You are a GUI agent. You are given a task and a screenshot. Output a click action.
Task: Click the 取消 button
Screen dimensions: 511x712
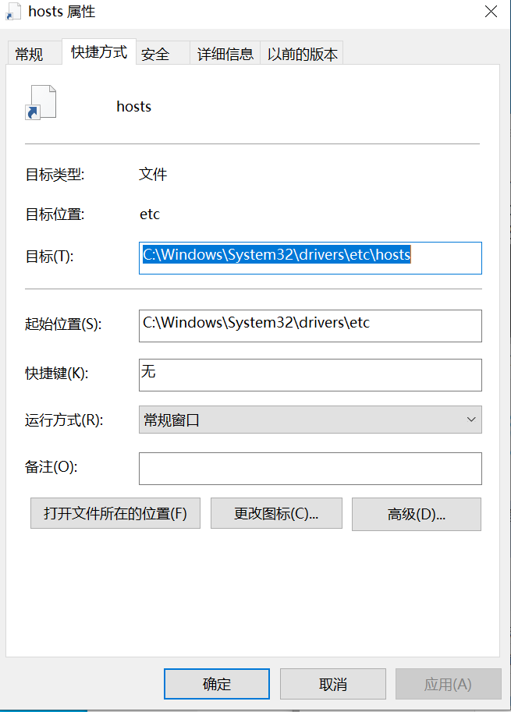pos(333,684)
